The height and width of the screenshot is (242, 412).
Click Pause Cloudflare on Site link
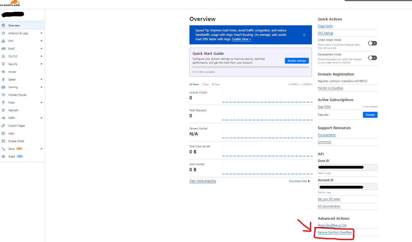pos(332,225)
